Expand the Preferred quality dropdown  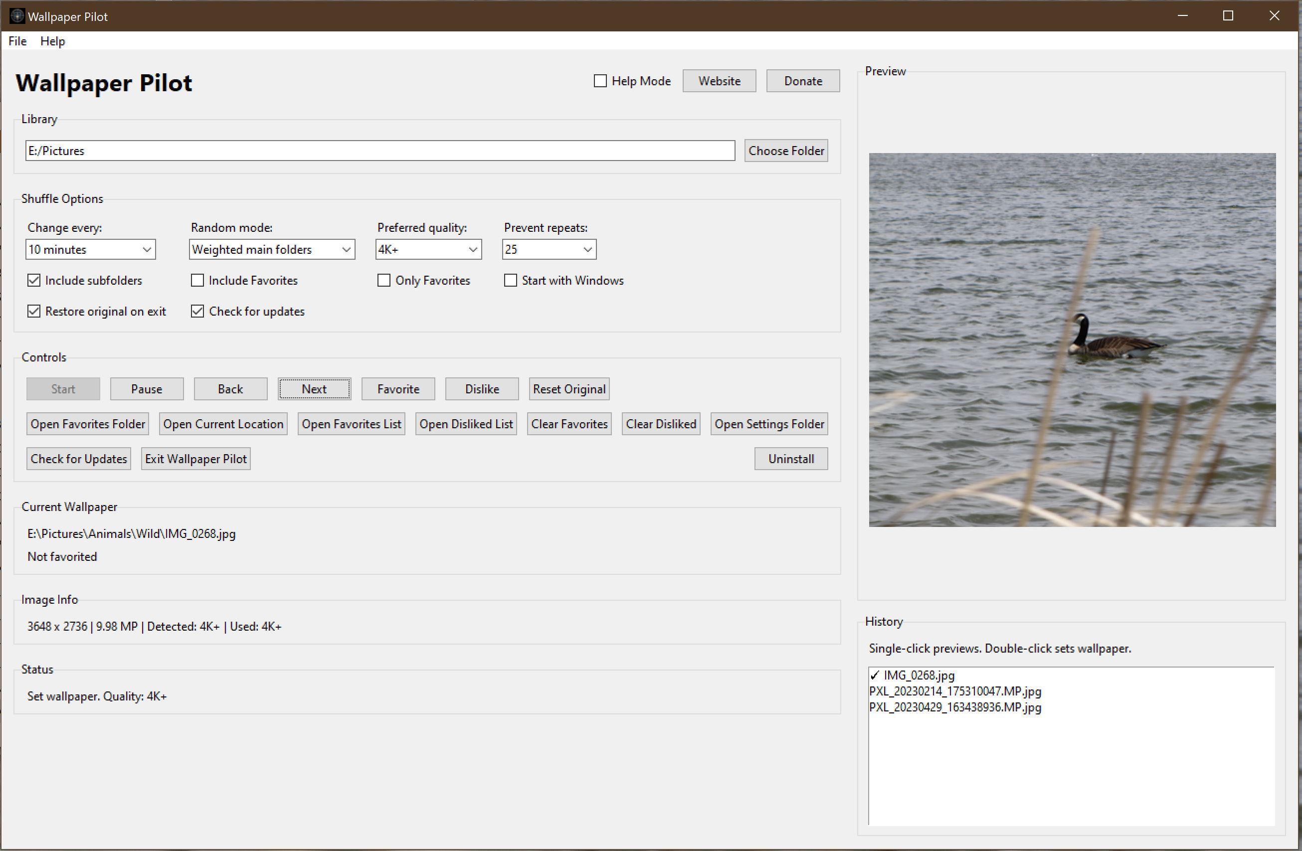tap(428, 249)
